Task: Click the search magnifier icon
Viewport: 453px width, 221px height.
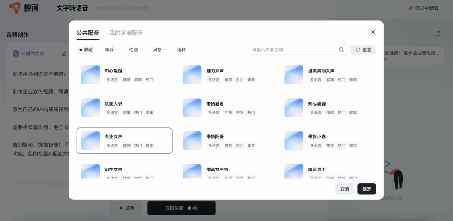Action: point(341,50)
